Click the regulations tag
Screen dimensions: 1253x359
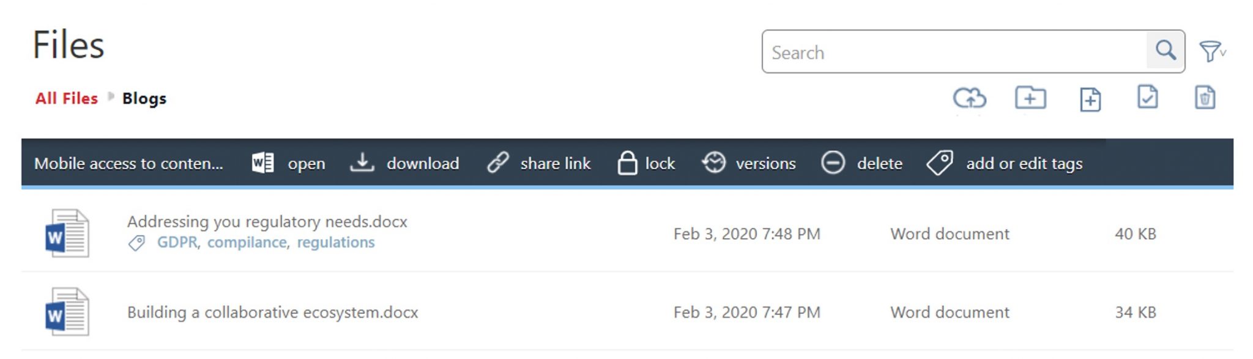[x=336, y=242]
